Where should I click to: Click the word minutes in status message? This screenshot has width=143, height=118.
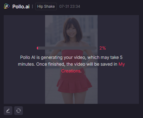26,64
